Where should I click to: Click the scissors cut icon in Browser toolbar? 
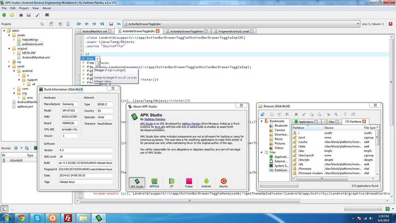pos(287,114)
